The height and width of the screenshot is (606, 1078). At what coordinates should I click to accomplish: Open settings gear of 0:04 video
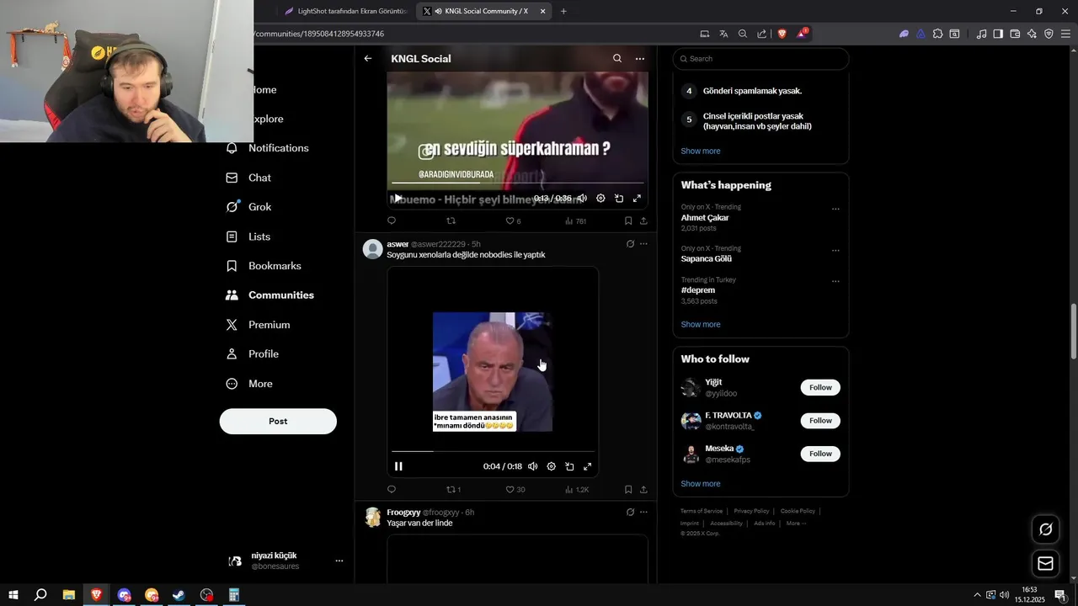pos(552,466)
